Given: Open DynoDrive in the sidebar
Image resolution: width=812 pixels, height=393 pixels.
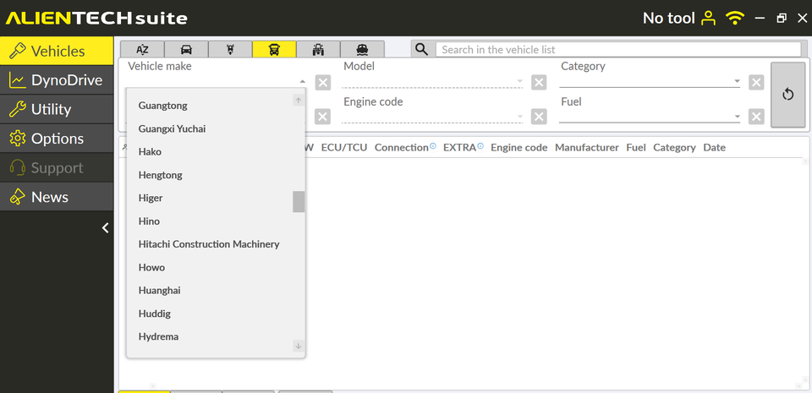Looking at the screenshot, I should coord(57,80).
